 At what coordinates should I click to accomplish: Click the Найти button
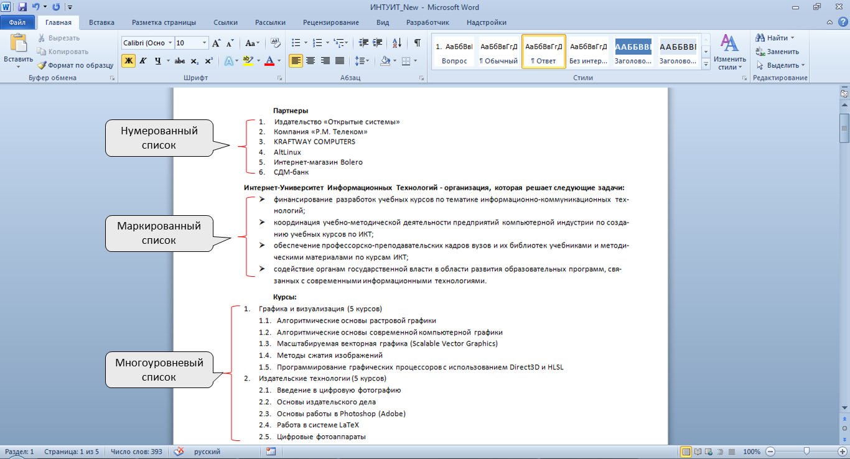[x=777, y=38]
